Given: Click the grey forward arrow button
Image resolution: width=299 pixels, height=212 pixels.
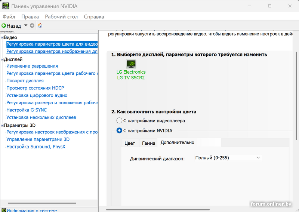Looking at the screenshot, I should point(32,25).
